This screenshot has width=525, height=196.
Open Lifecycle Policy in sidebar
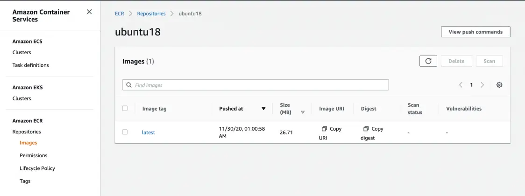click(x=37, y=168)
